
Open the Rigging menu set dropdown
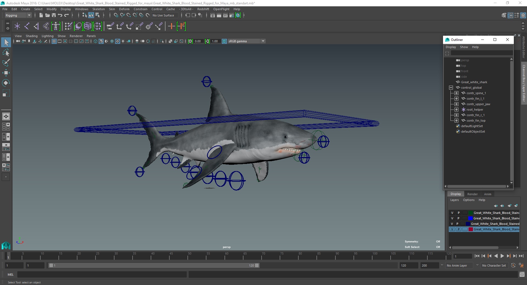tap(18, 15)
